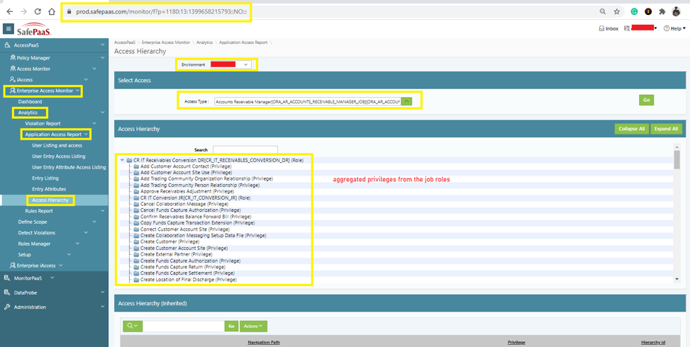Open the Actions menu
The width and height of the screenshot is (690, 347).
(253, 326)
